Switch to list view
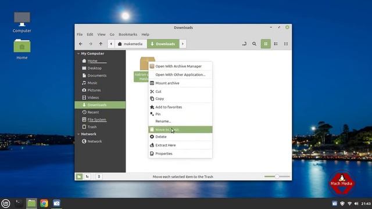This screenshot has width=372, height=209. pos(276,44)
